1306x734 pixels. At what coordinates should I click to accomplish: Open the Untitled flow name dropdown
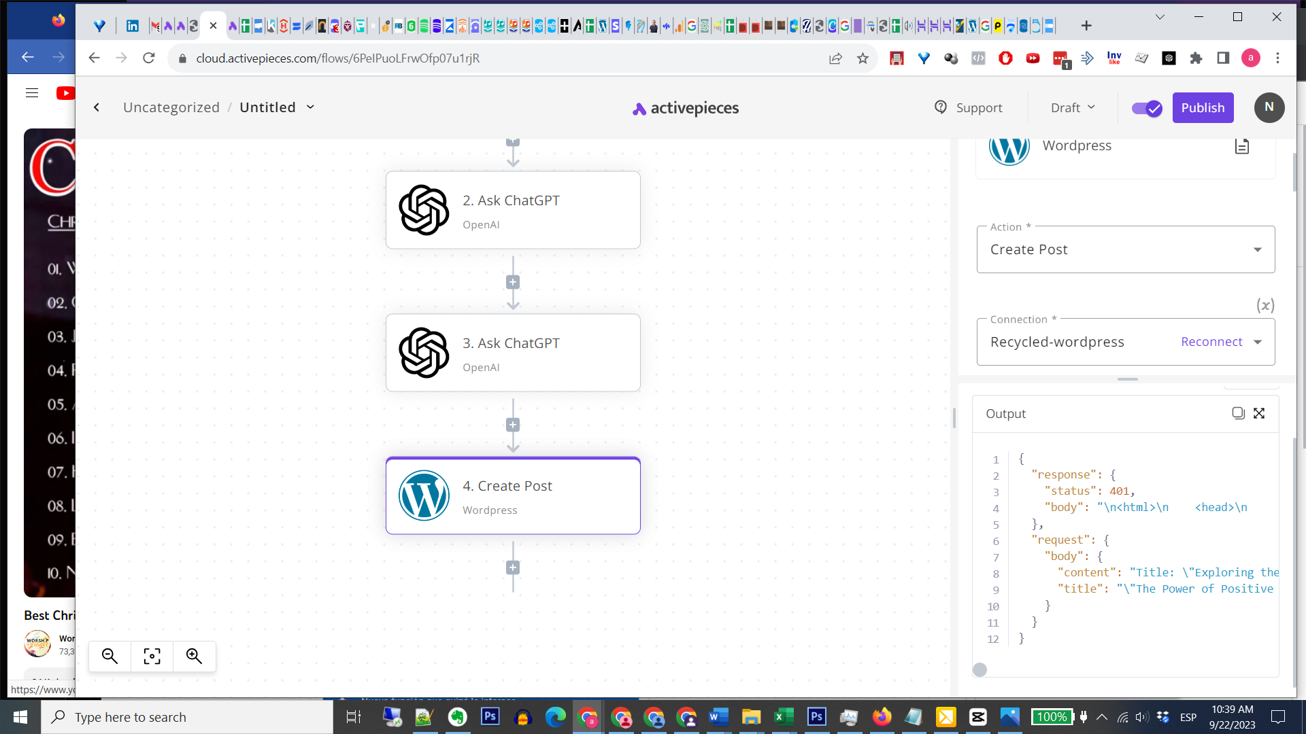(x=310, y=107)
